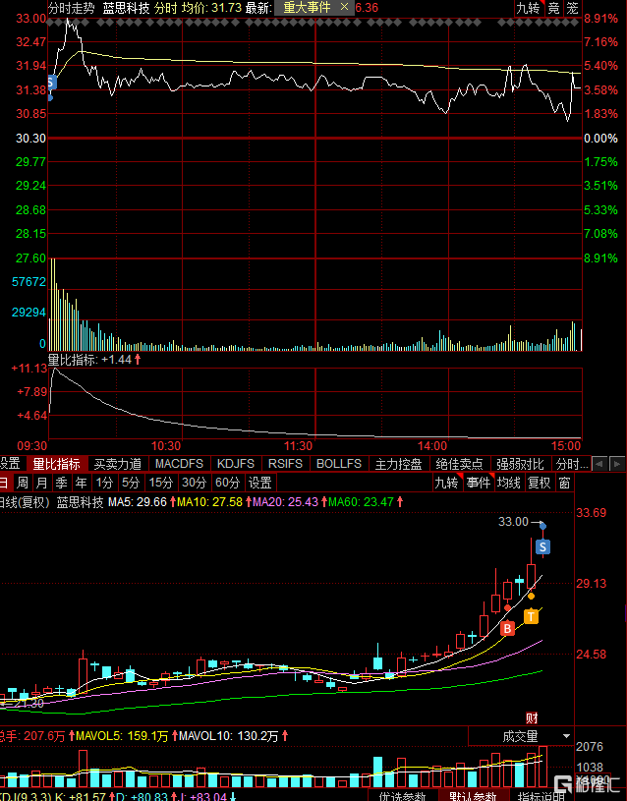Switch to the 主力控盘 tab
Screen dimensions: 627x801
[399, 464]
